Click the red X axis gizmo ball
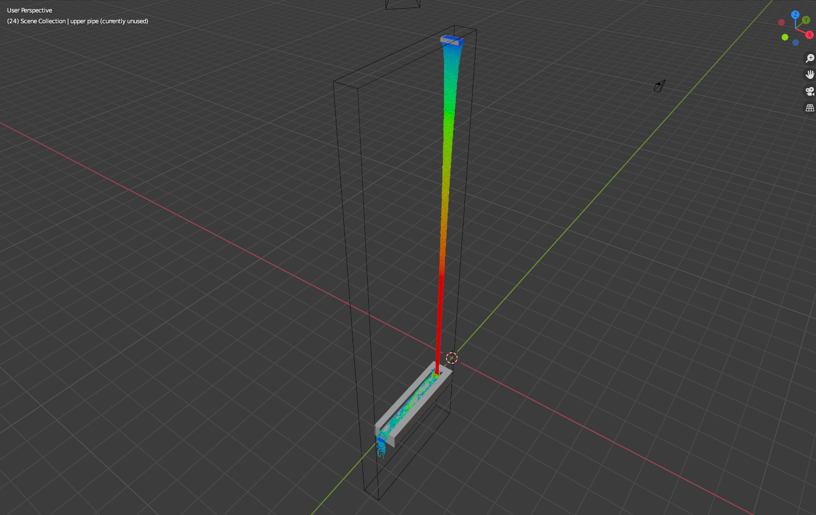The height and width of the screenshot is (515, 816). (x=809, y=35)
